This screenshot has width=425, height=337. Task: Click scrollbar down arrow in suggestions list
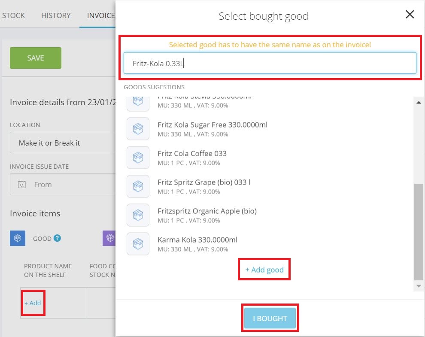point(419,286)
